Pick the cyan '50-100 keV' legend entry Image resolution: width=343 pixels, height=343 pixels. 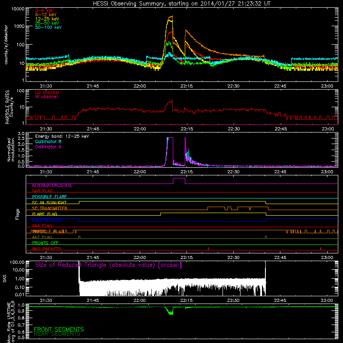click(x=48, y=27)
